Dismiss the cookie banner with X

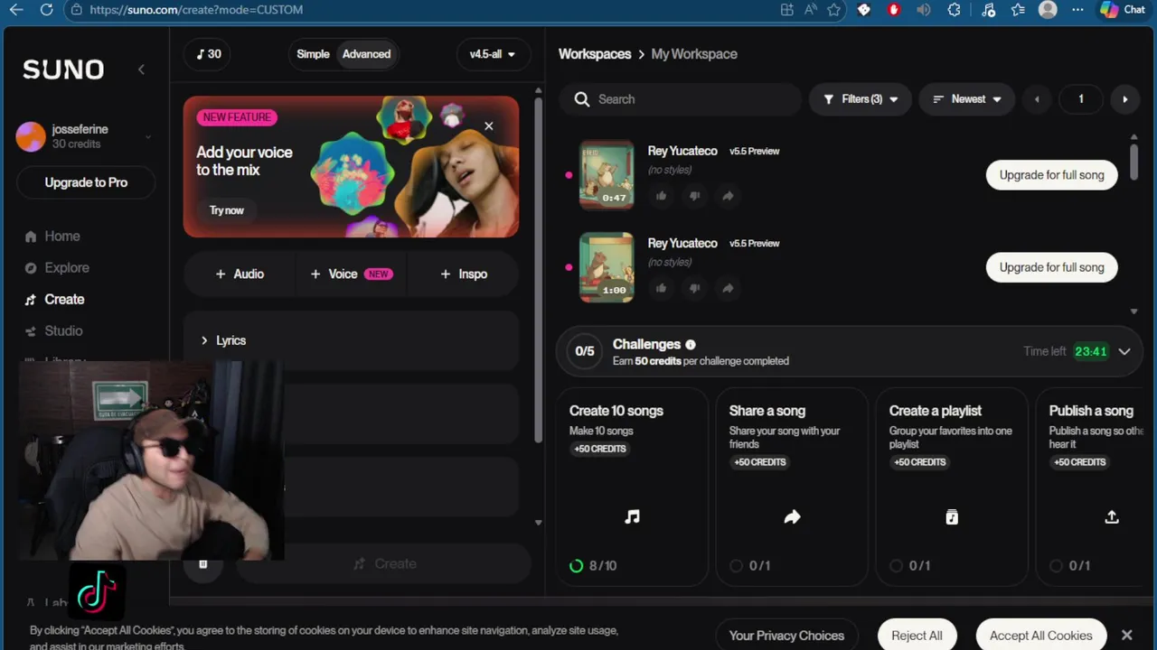[x=1126, y=636]
